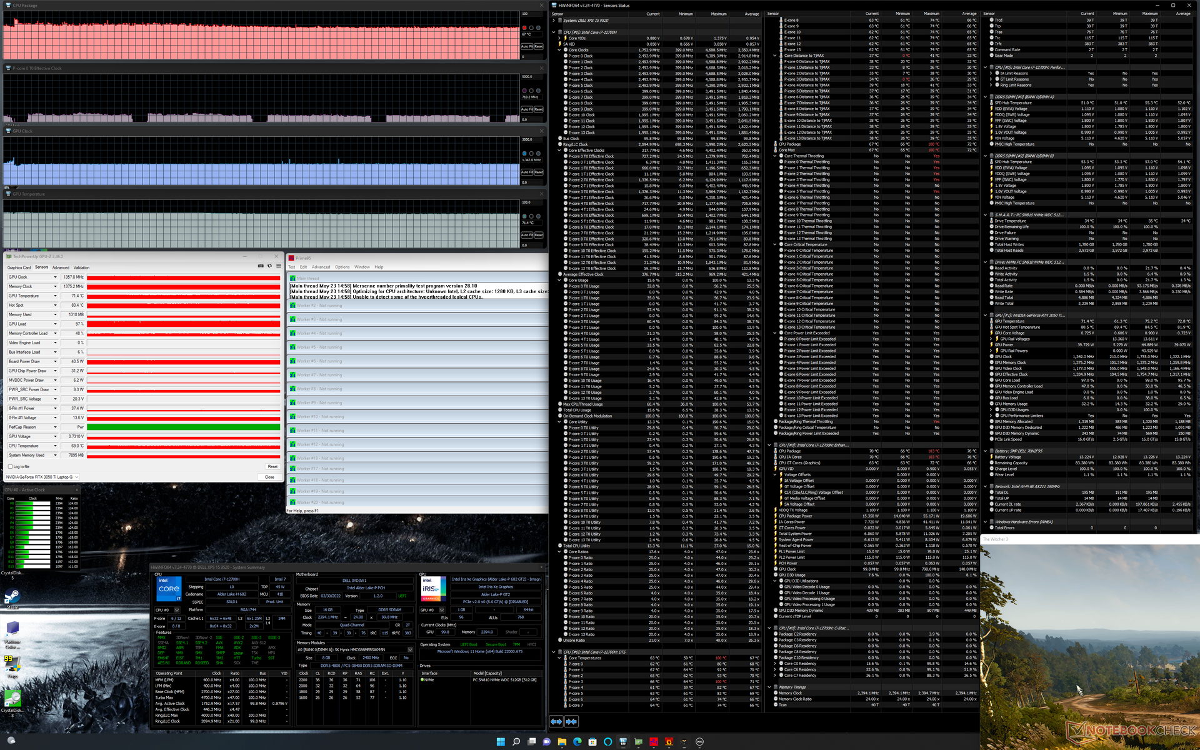Screen dimensions: 1200x750
Task: Click HWiNFO collapse columns arrows button
Action: [x=571, y=721]
